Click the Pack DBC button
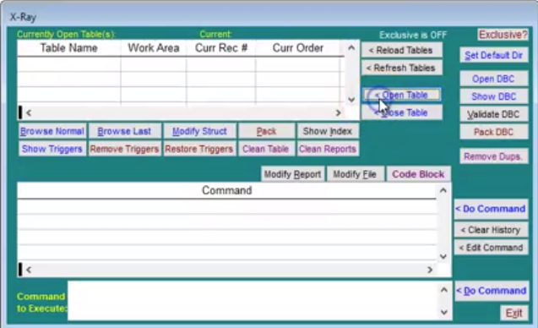 [494, 132]
